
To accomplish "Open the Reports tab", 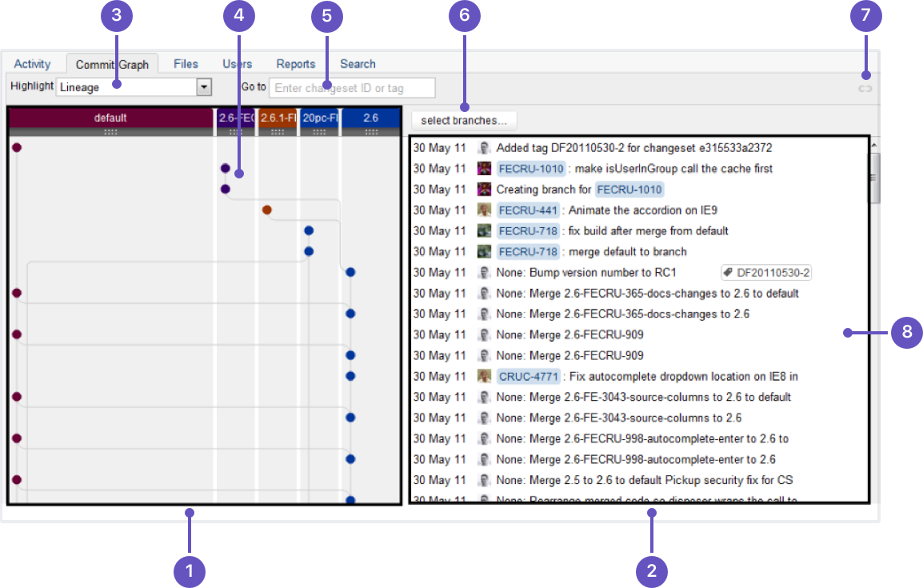I will [296, 64].
